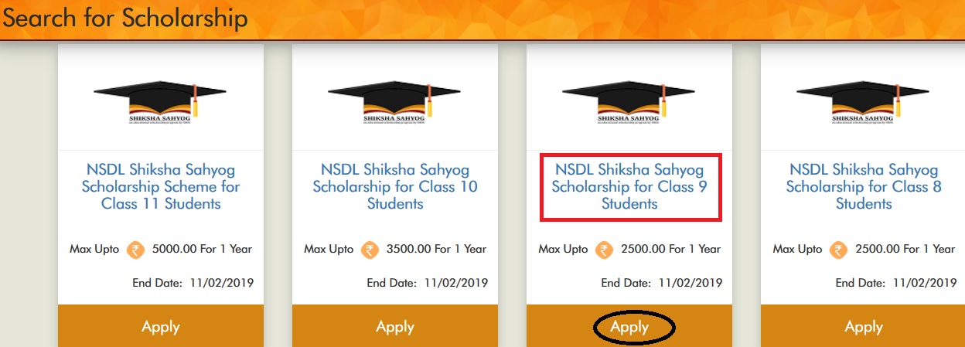The height and width of the screenshot is (347, 965).
Task: Click the 3500.00 For 1 Year amount text
Action: pyautogui.click(x=437, y=249)
